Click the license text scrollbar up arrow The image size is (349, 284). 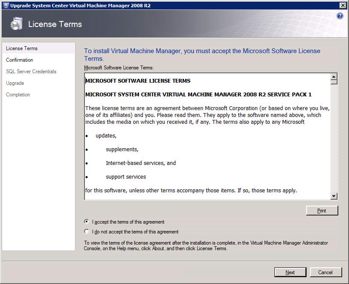334,77
